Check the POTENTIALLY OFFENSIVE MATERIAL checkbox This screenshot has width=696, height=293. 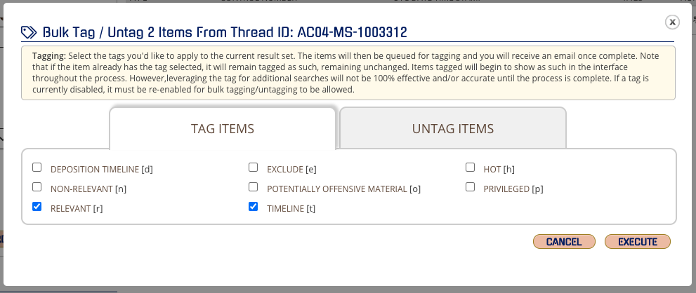point(253,187)
